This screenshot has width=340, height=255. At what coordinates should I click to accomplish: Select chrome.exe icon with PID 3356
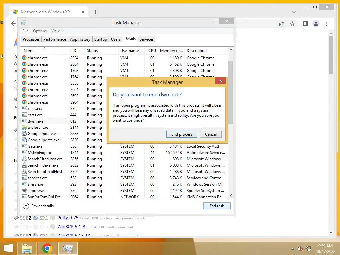pyautogui.click(x=24, y=83)
